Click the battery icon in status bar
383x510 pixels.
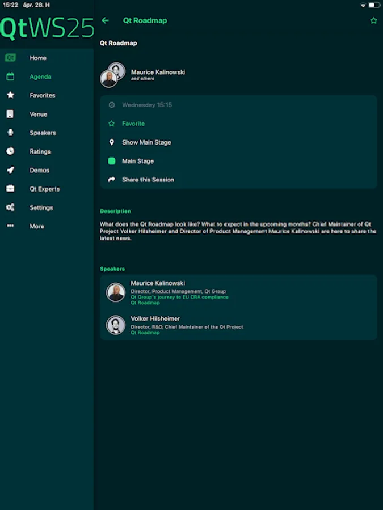coord(375,5)
